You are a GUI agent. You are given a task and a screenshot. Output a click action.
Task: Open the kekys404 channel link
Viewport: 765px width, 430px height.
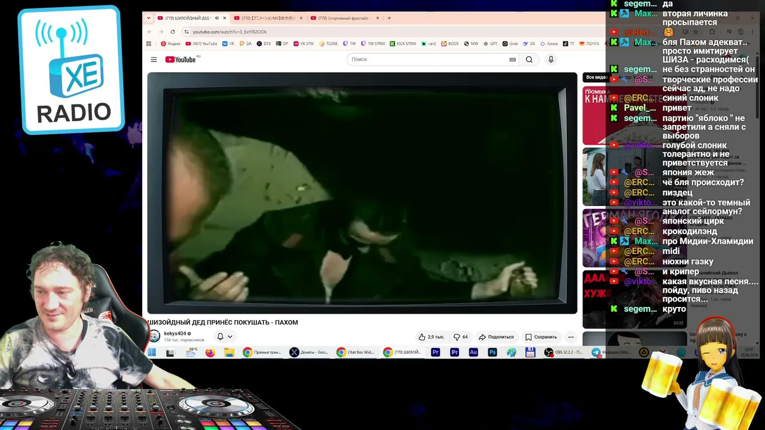click(175, 334)
